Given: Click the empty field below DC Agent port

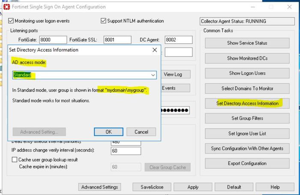Looking at the screenshot, I should [x=179, y=52].
